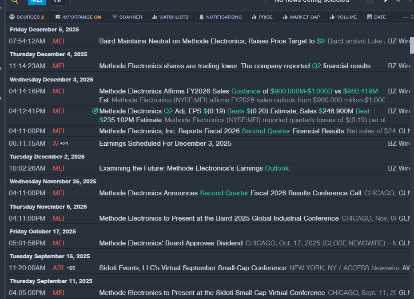
Task: Expand the Price filter dropdown
Action: [262, 17]
